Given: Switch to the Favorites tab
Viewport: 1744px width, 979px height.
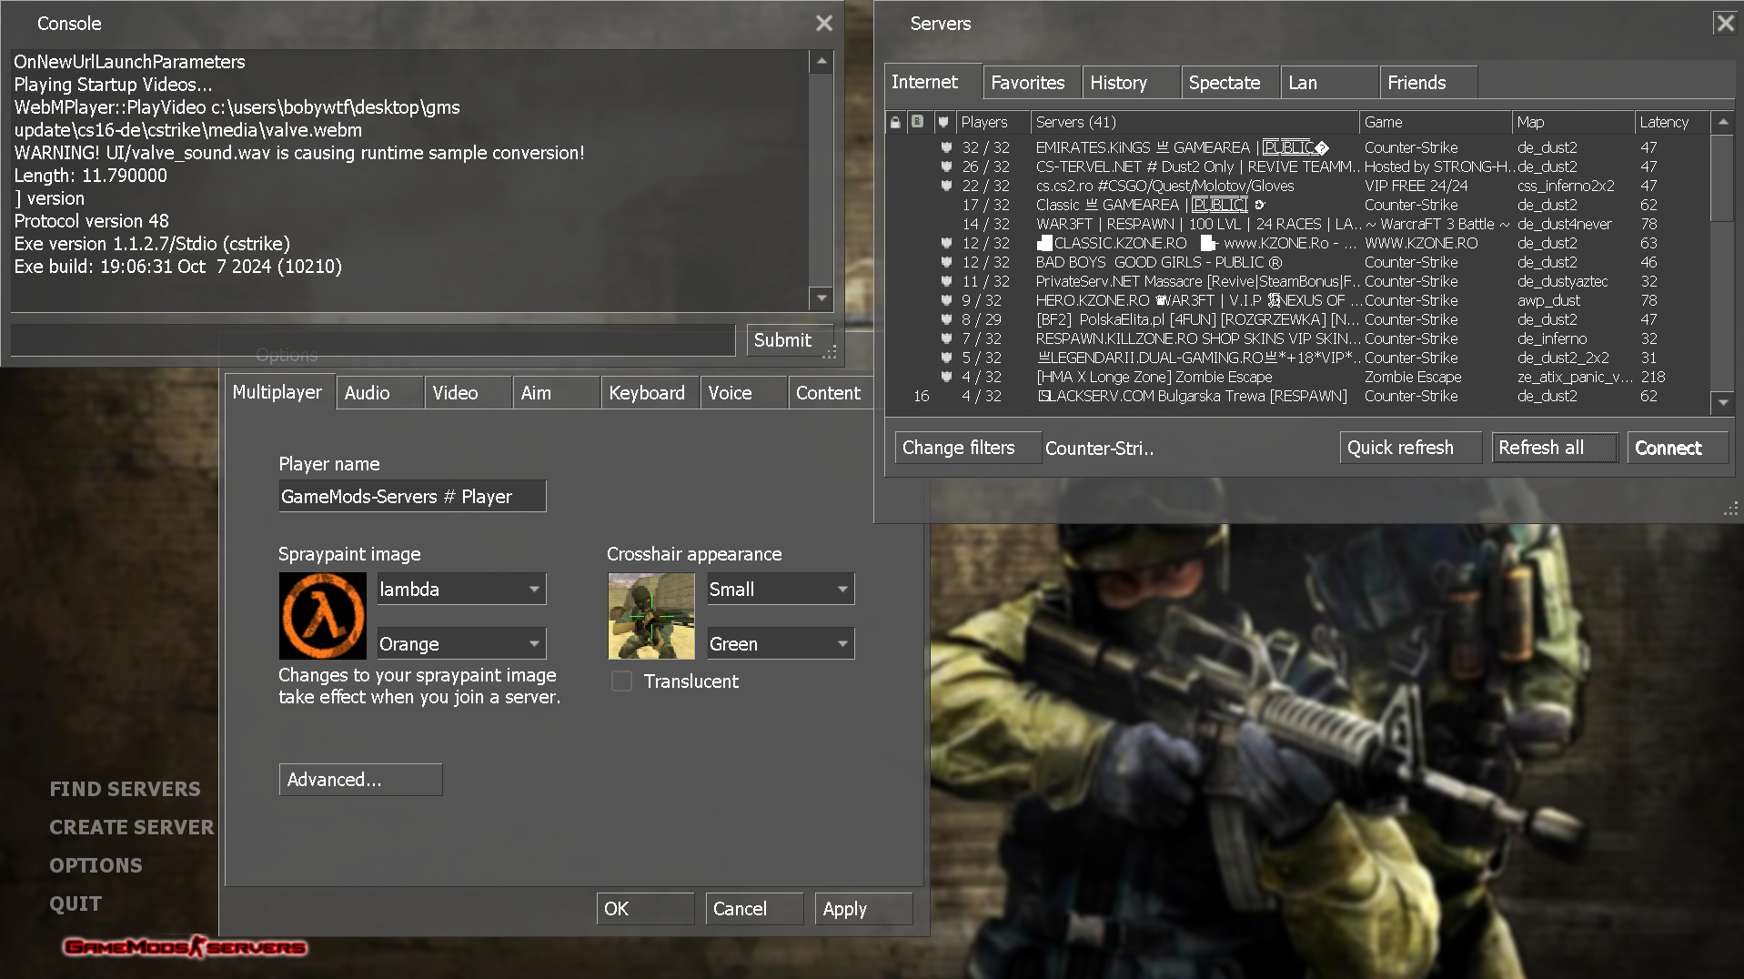Looking at the screenshot, I should click(1033, 83).
